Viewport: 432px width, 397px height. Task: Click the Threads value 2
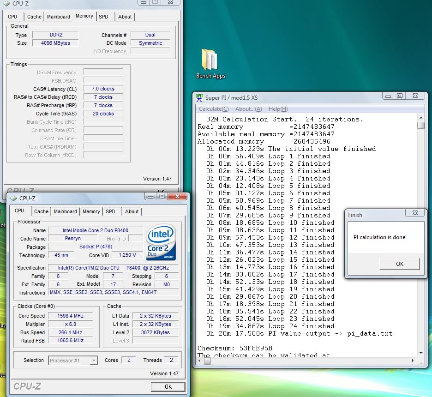click(x=171, y=360)
